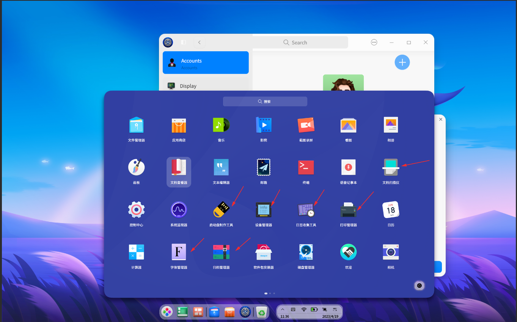Start Disk Manager
This screenshot has height=322, width=517.
pyautogui.click(x=306, y=252)
